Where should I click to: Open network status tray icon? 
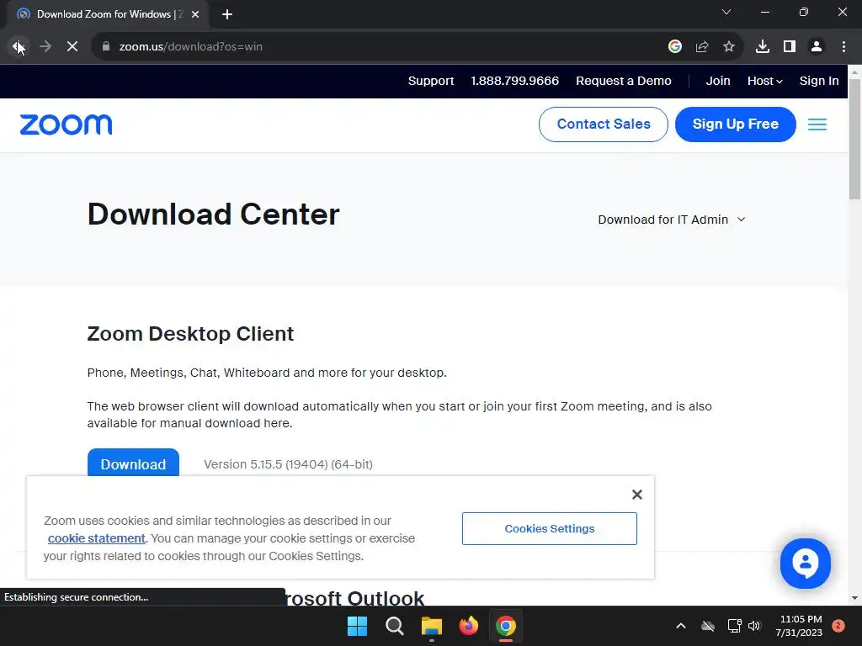click(734, 626)
